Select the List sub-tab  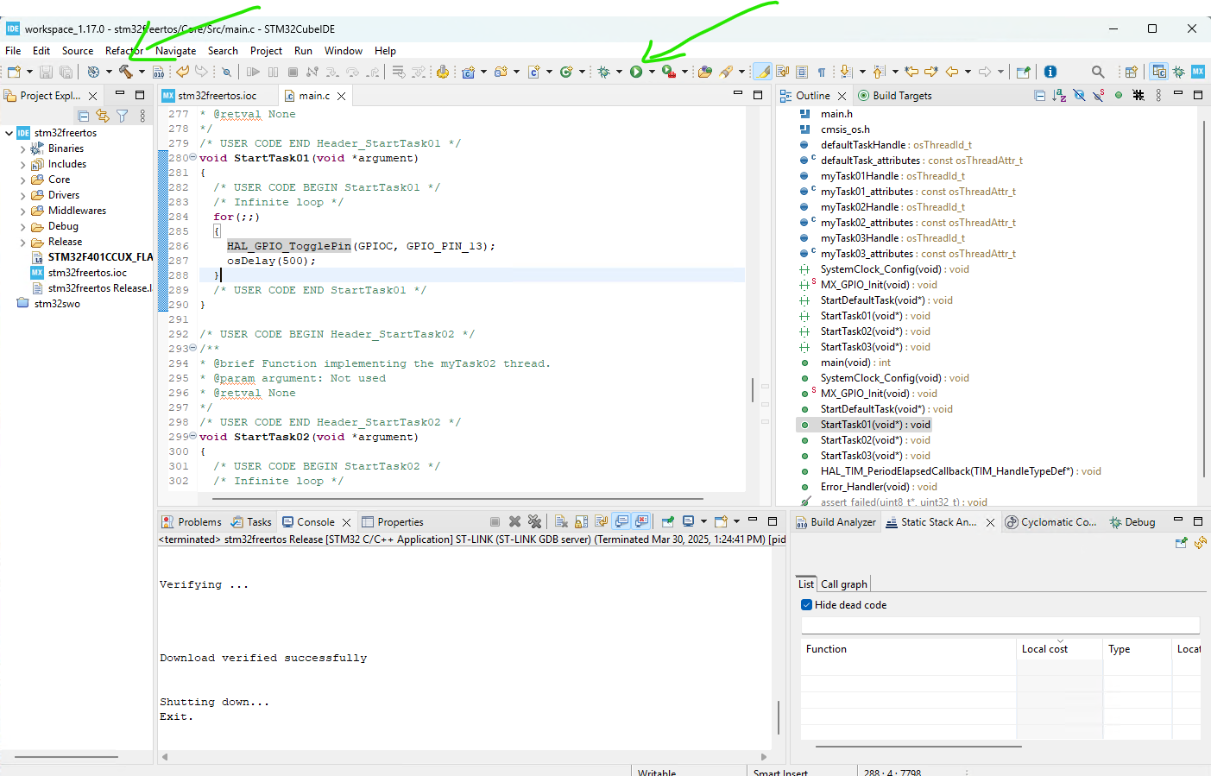tap(806, 584)
